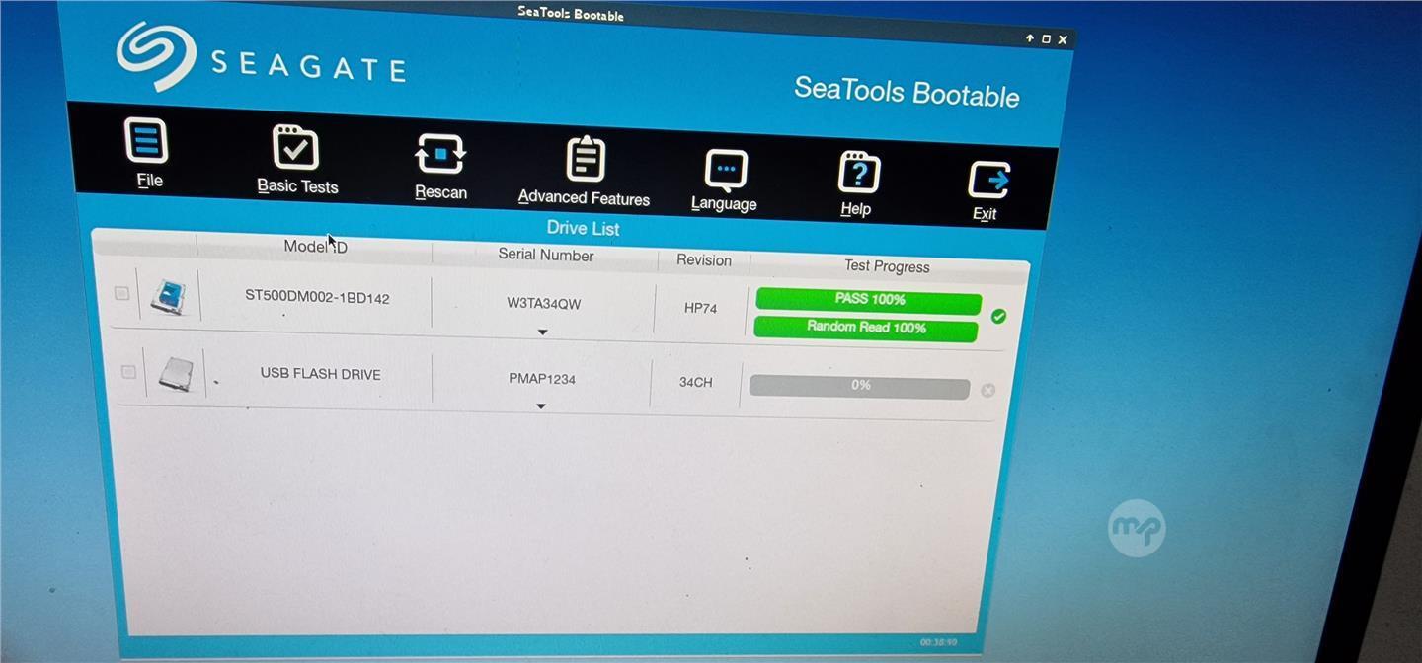Expand the arrow under serial W3TA34QW

click(x=542, y=331)
